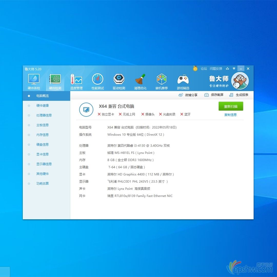This screenshot has width=277, height=277.
Task: Select 电脑概览 in the sidebar
Action: (46, 96)
